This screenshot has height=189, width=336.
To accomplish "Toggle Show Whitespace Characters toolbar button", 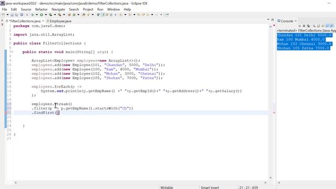I will (x=115, y=15).
